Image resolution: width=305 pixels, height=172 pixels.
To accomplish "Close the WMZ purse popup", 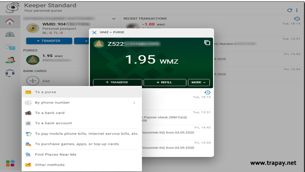I will coord(94,32).
